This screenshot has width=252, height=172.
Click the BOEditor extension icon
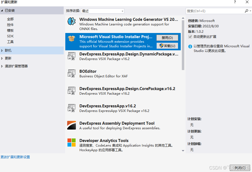click(x=72, y=73)
